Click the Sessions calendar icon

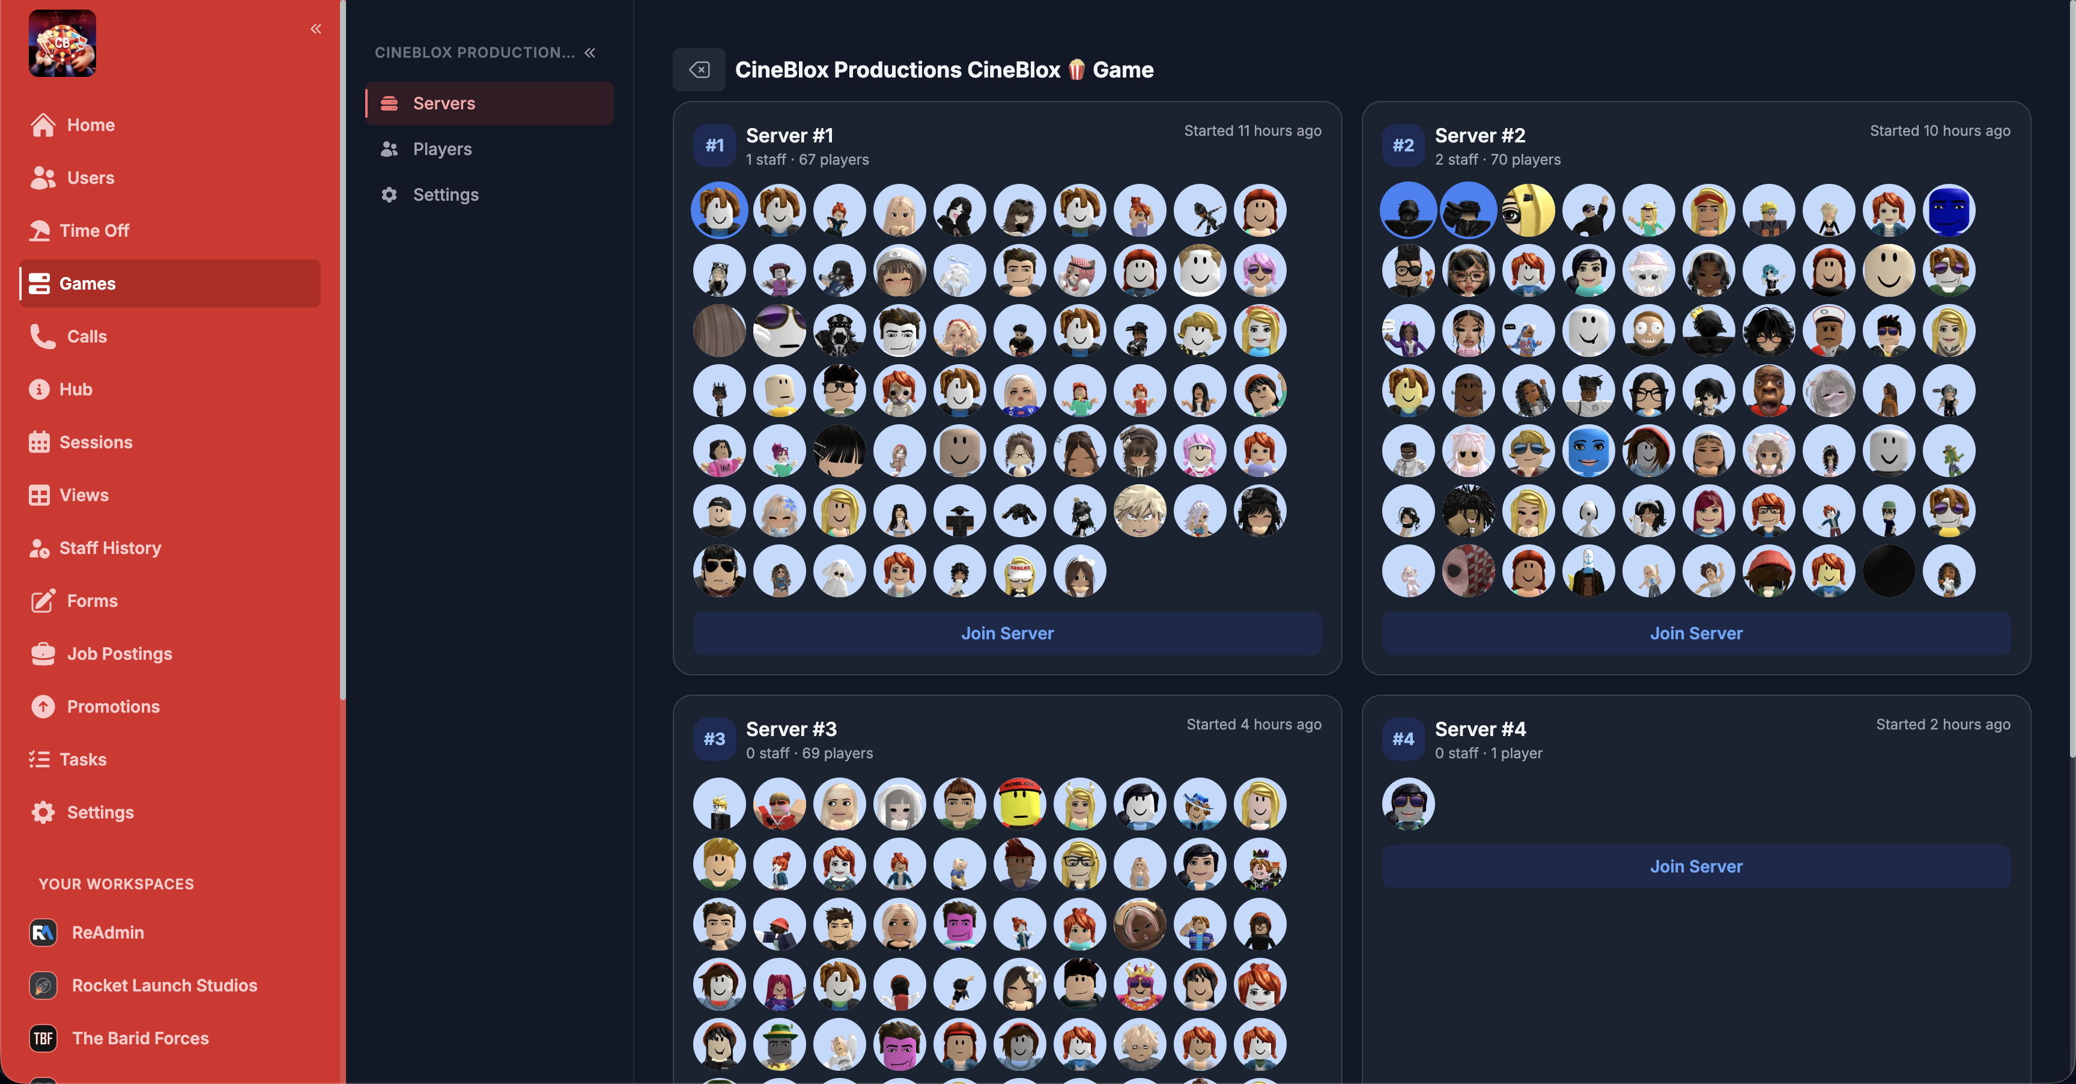click(x=38, y=442)
